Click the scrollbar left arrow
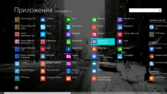 tap(3, 93)
